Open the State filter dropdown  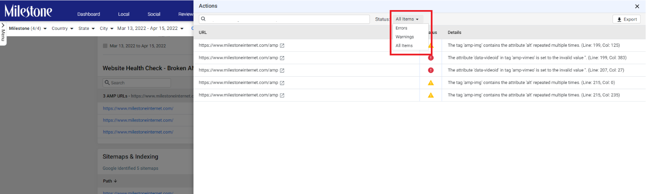pyautogui.click(x=86, y=29)
